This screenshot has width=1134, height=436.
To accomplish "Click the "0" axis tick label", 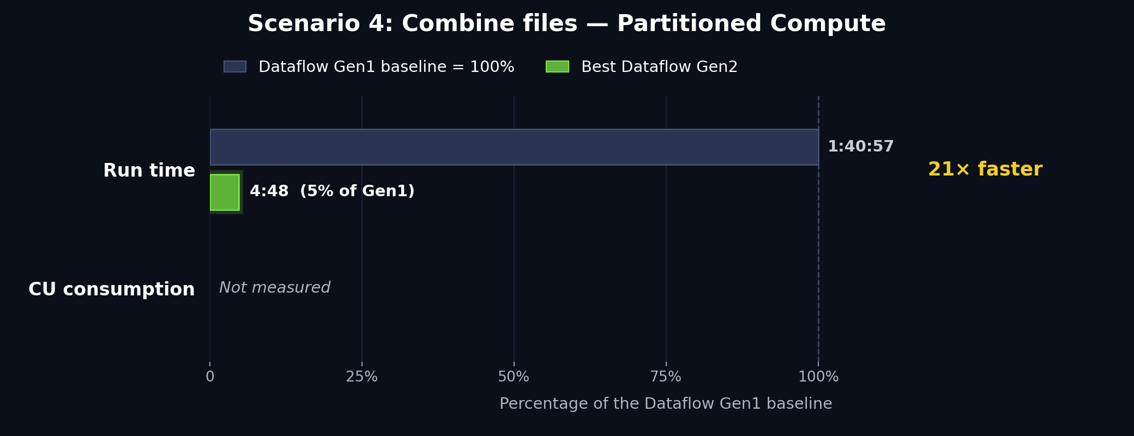I will (210, 377).
